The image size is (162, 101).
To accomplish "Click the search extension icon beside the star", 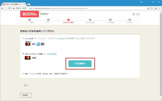I will [152, 8].
